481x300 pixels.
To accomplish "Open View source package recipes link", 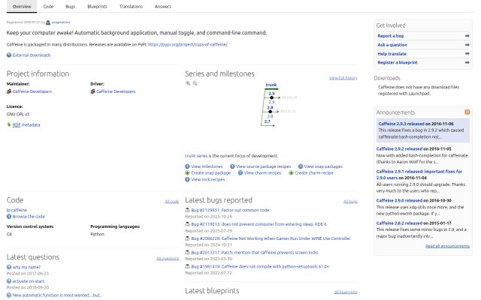I will 263,166.
